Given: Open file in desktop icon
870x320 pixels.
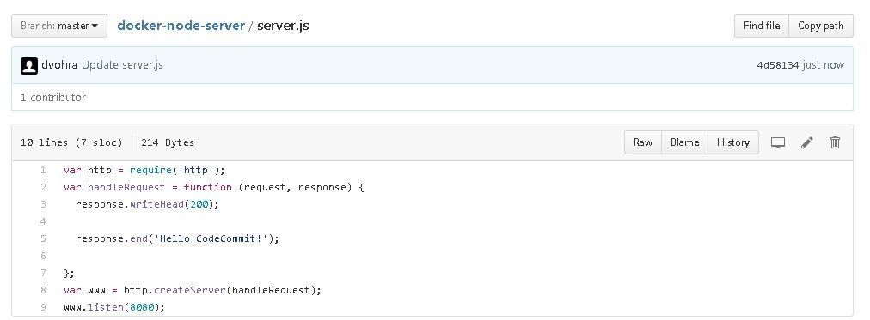Looking at the screenshot, I should (x=778, y=142).
